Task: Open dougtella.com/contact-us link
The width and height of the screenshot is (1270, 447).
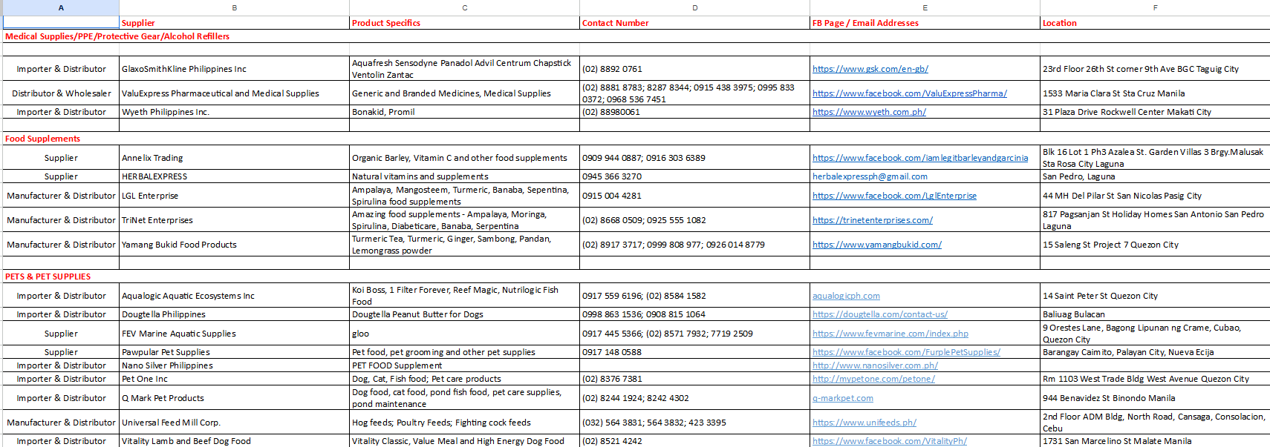Action: coord(879,314)
